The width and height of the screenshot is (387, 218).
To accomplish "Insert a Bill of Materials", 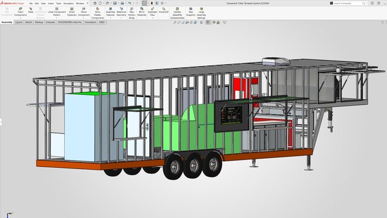I will click(141, 12).
